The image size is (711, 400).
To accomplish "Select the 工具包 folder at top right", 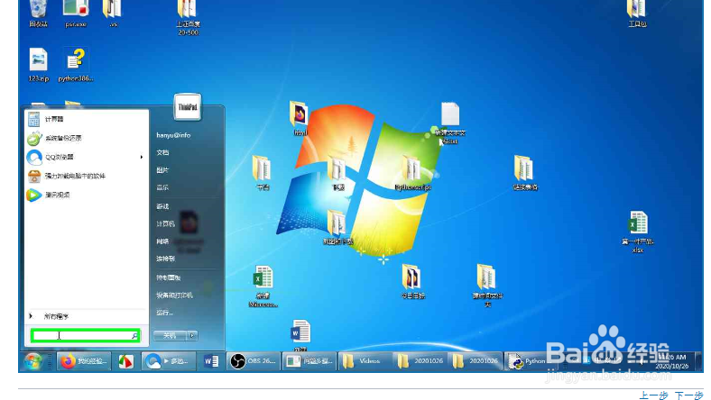I will (637, 14).
